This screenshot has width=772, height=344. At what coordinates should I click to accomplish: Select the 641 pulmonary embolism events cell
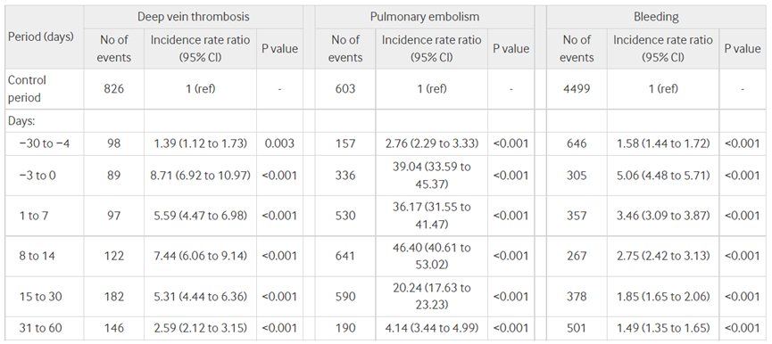coord(345,256)
